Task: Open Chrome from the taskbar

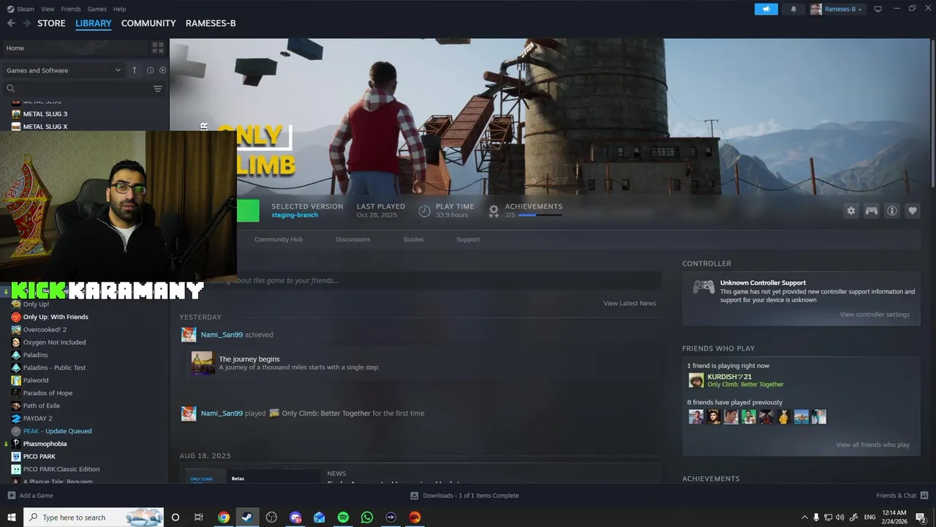Action: tap(224, 517)
